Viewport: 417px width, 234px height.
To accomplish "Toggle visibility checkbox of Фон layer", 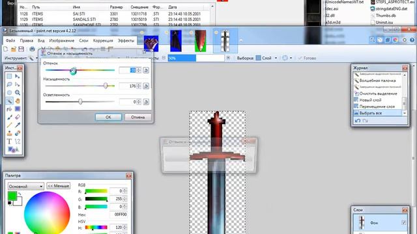I will pyautogui.click(x=404, y=222).
